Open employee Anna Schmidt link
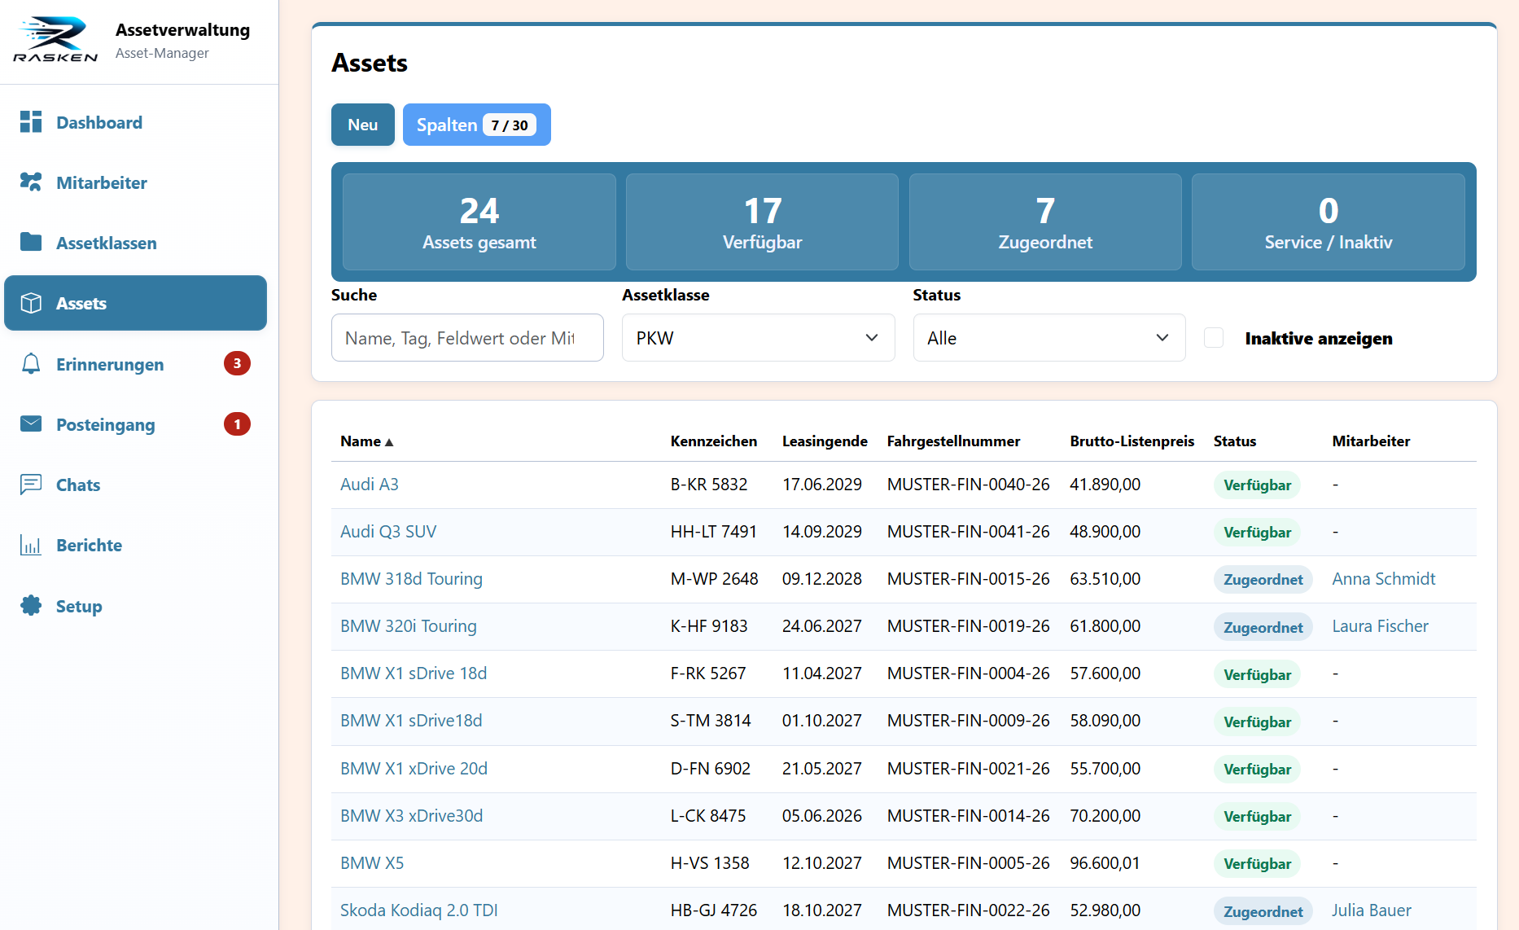Screen dimensions: 1519x930 click(1383, 579)
